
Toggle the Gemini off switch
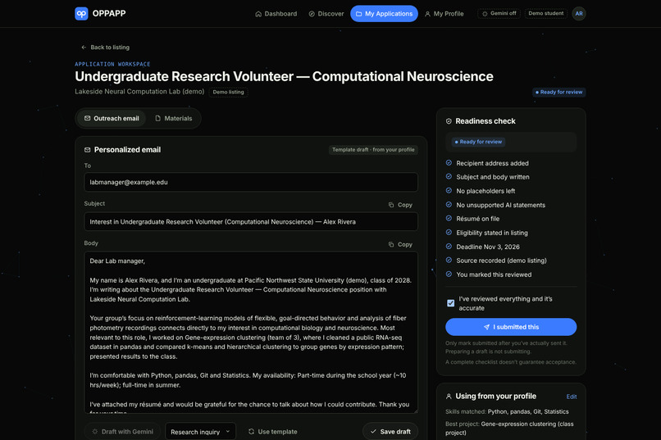(x=499, y=13)
